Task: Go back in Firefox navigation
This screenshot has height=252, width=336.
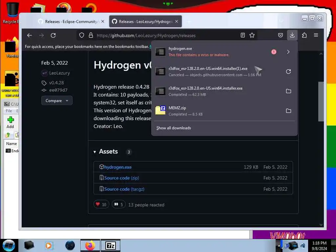Action: [30, 35]
